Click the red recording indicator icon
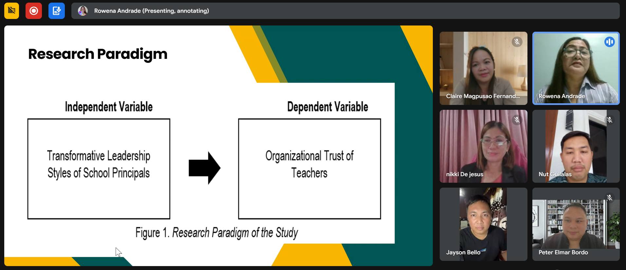 pos(34,11)
